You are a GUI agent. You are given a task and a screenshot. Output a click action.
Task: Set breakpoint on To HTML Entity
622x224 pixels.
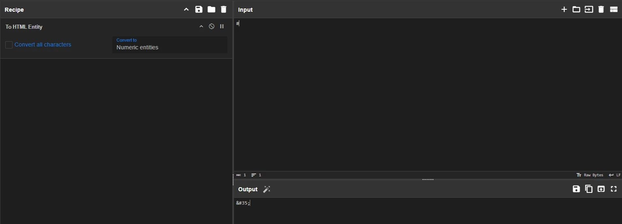pyautogui.click(x=222, y=26)
